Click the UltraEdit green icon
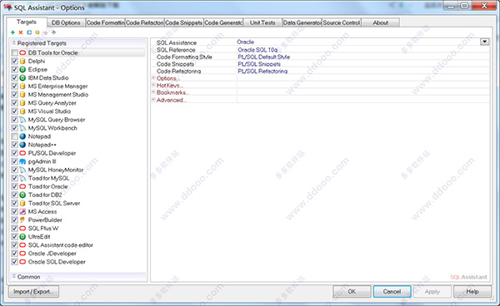500x306 pixels. [22, 237]
